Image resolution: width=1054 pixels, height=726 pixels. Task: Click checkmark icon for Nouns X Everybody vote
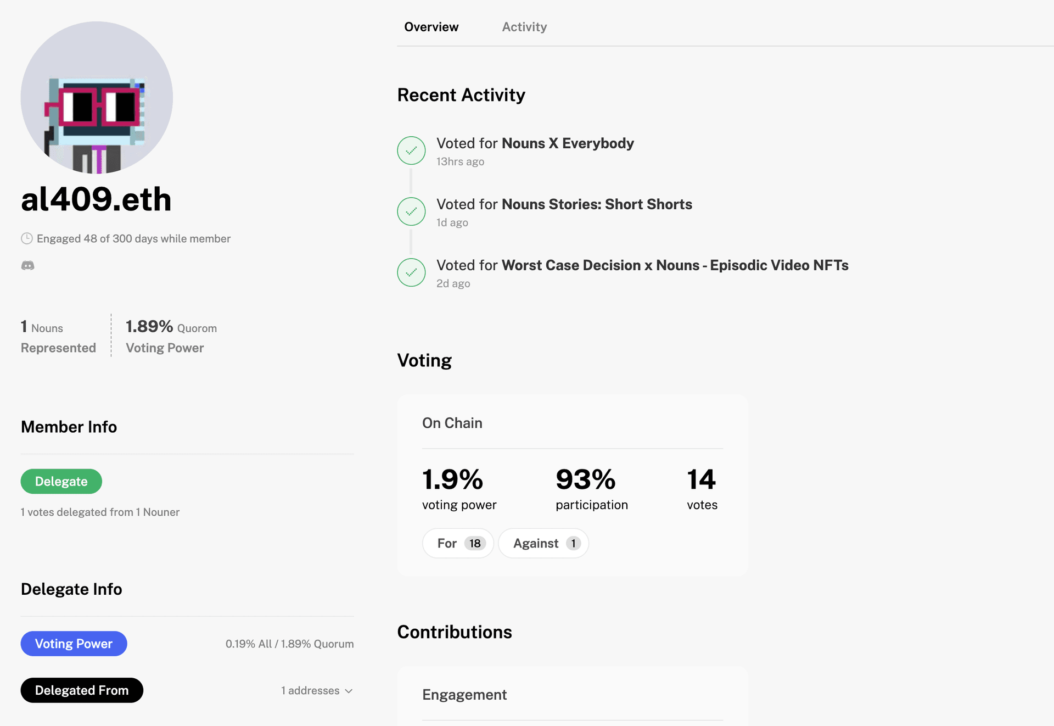(x=411, y=150)
